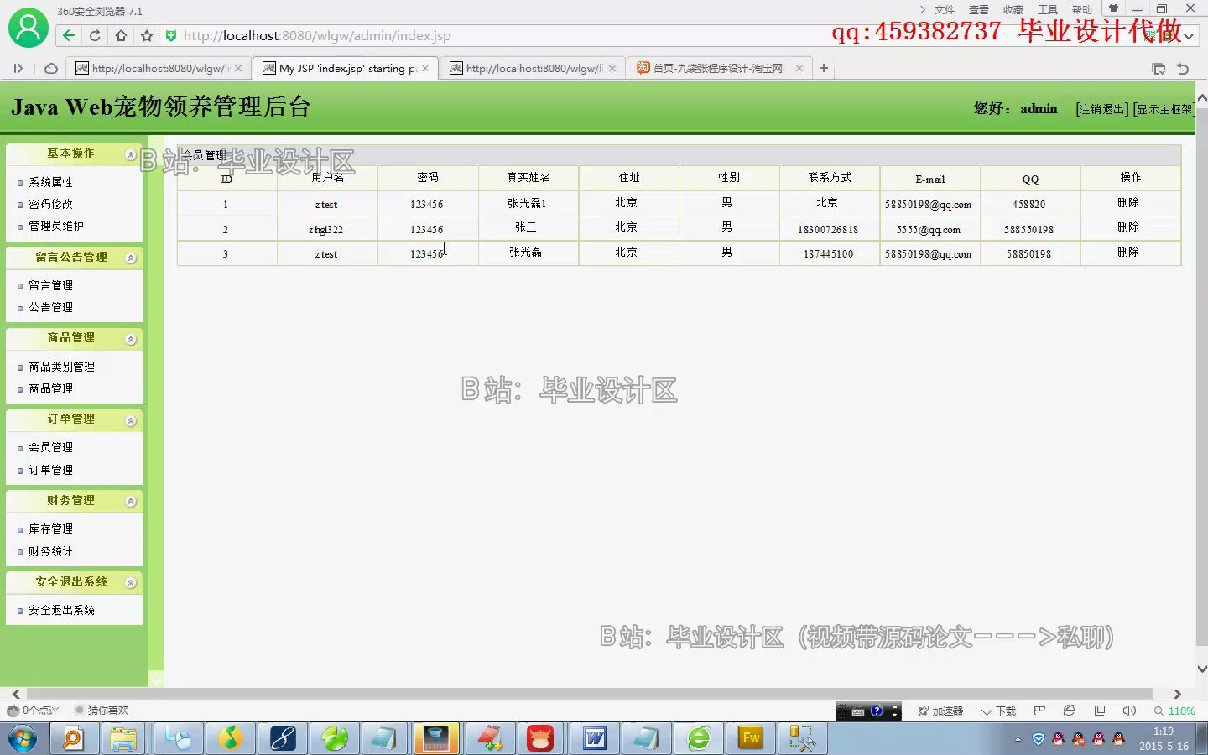1208x755 pixels.
Task: Open 商品类别管理 in the sidebar
Action: tap(61, 367)
